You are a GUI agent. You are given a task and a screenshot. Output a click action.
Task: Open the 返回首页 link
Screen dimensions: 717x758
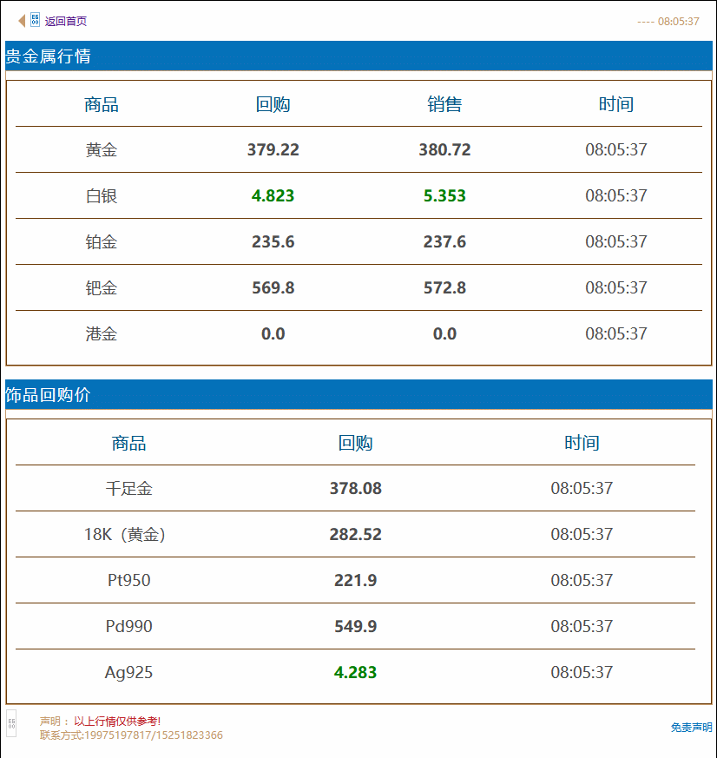click(x=66, y=20)
